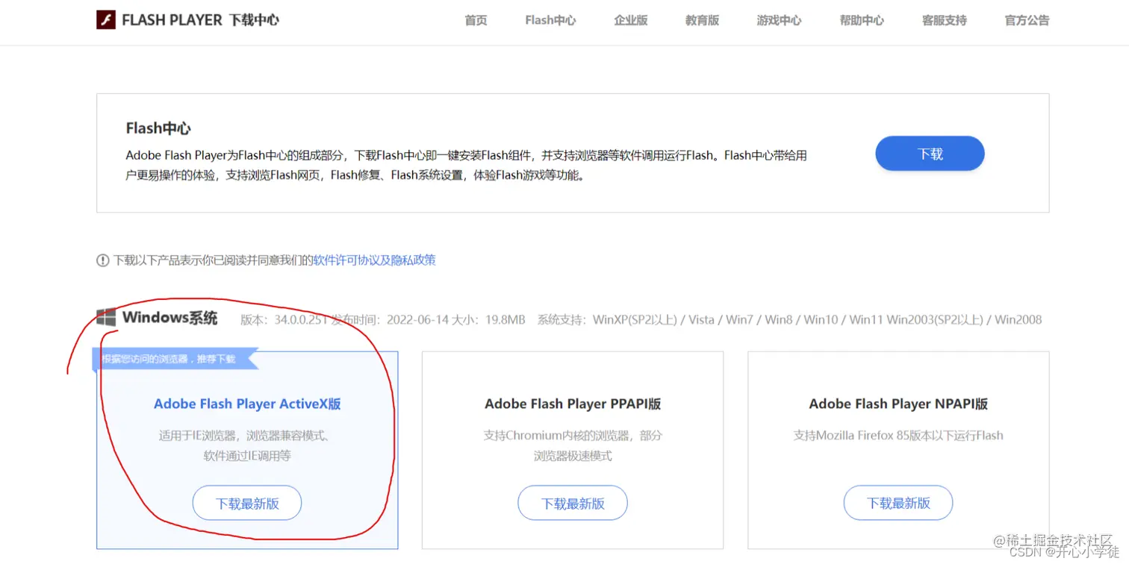Select Flash中心 in the top navigation
Image resolution: width=1129 pixels, height=564 pixels.
pyautogui.click(x=550, y=20)
